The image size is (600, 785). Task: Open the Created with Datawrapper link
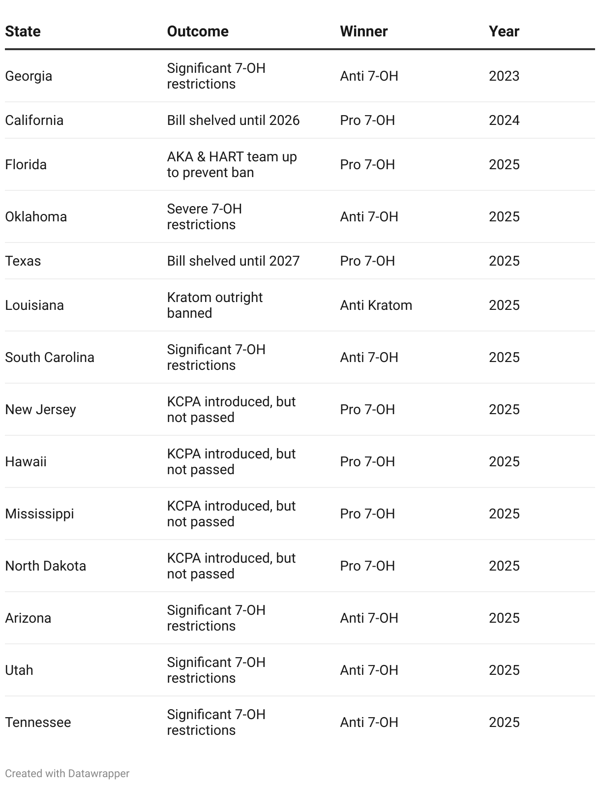point(67,773)
